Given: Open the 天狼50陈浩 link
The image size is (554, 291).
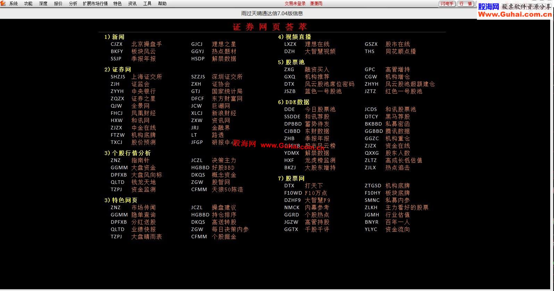Looking at the screenshot, I should [227, 189].
